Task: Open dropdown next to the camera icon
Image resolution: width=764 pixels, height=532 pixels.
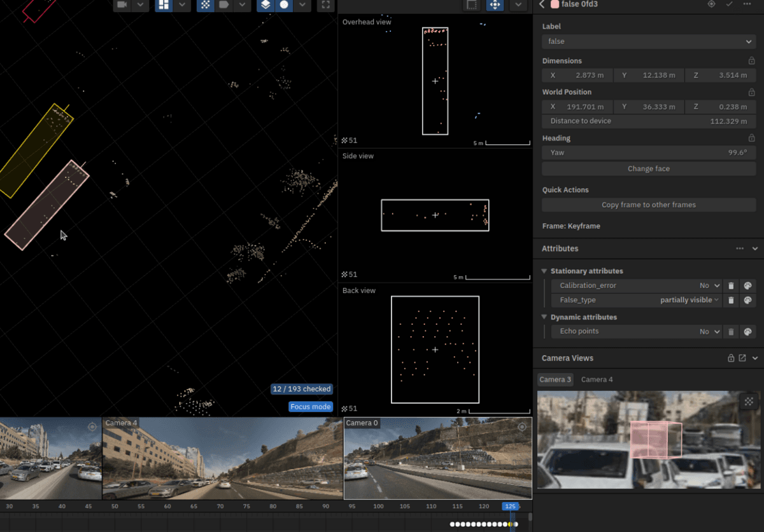Action: [x=140, y=5]
